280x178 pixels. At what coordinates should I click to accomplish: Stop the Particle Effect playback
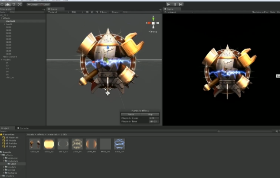[150, 114]
